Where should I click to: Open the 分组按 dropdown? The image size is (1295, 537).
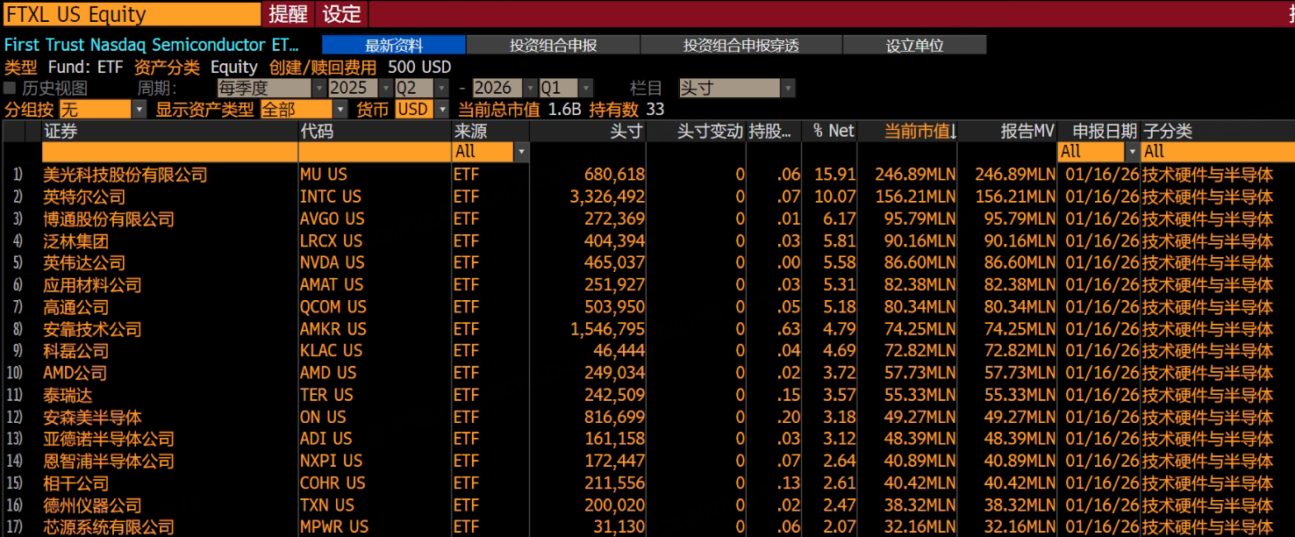[139, 110]
